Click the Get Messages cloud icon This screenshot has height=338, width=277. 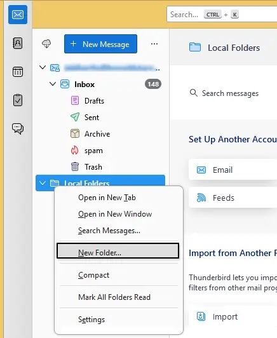46,44
